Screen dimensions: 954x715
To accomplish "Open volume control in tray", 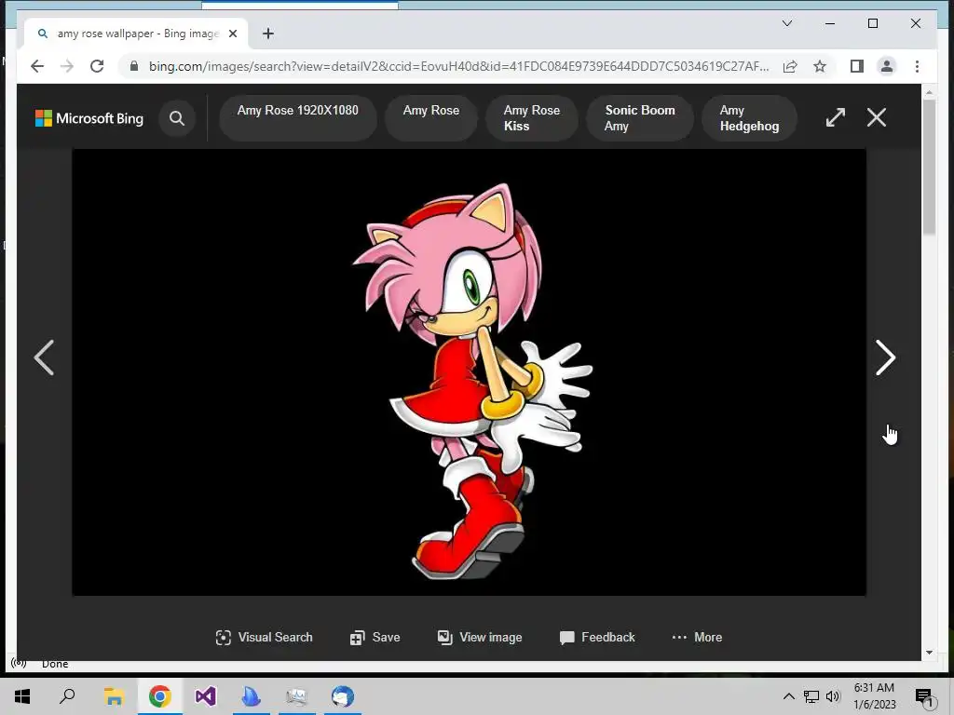I will 833,696.
